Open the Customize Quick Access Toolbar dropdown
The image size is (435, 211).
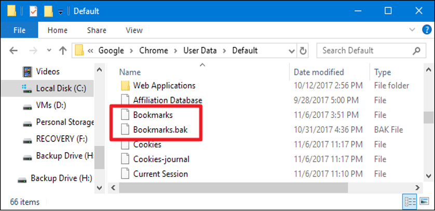click(x=61, y=11)
